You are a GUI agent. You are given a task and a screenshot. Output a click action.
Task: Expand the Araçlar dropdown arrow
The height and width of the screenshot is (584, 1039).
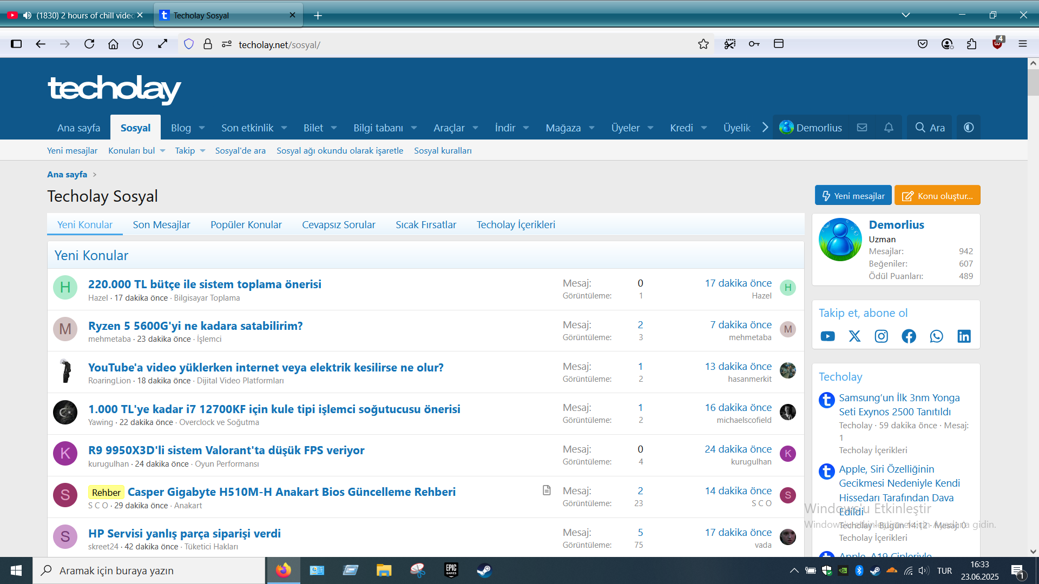tap(475, 128)
